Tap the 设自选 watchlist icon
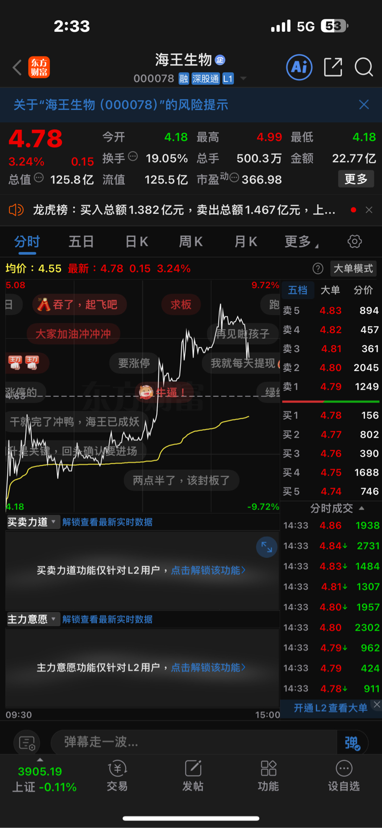The height and width of the screenshot is (828, 382). click(x=344, y=776)
